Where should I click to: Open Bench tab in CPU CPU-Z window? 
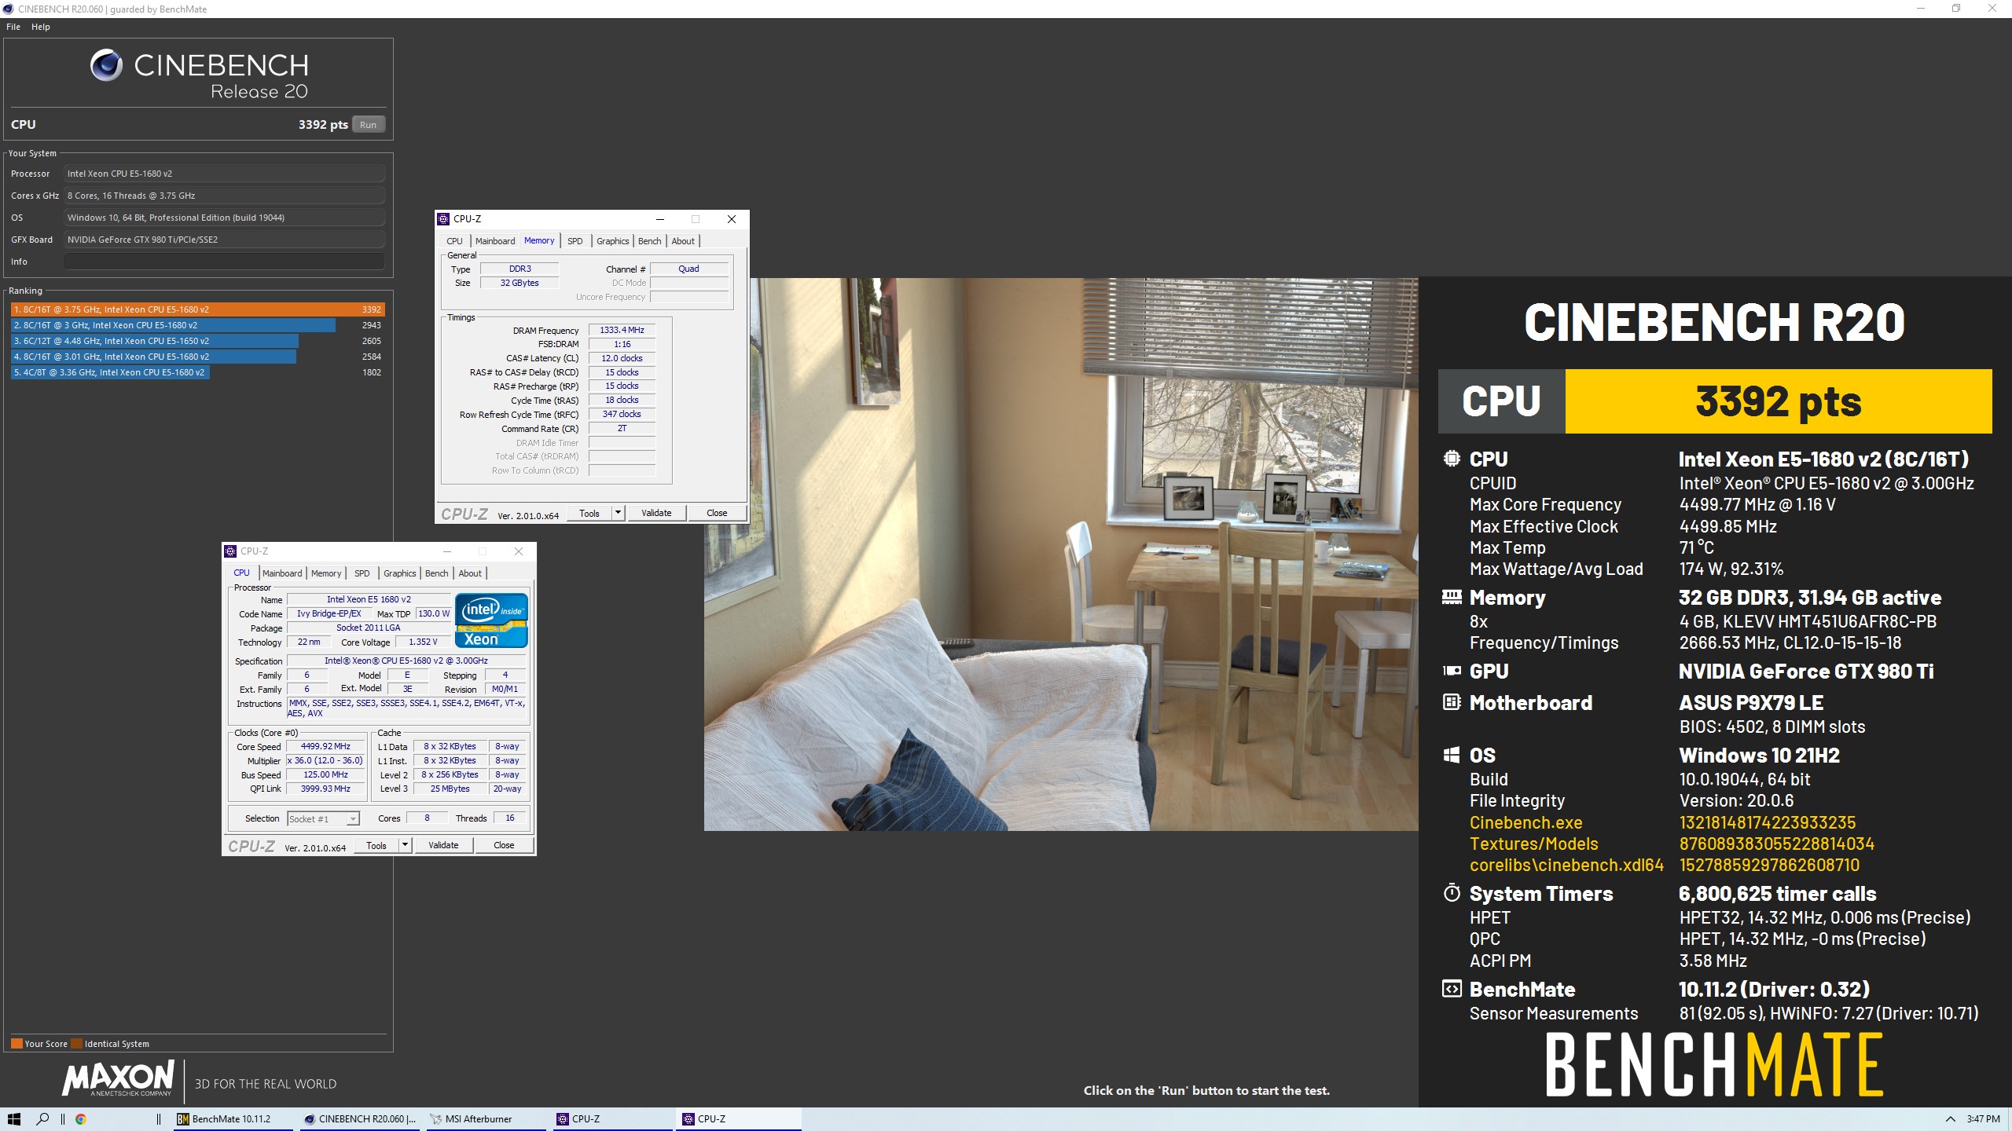point(436,573)
